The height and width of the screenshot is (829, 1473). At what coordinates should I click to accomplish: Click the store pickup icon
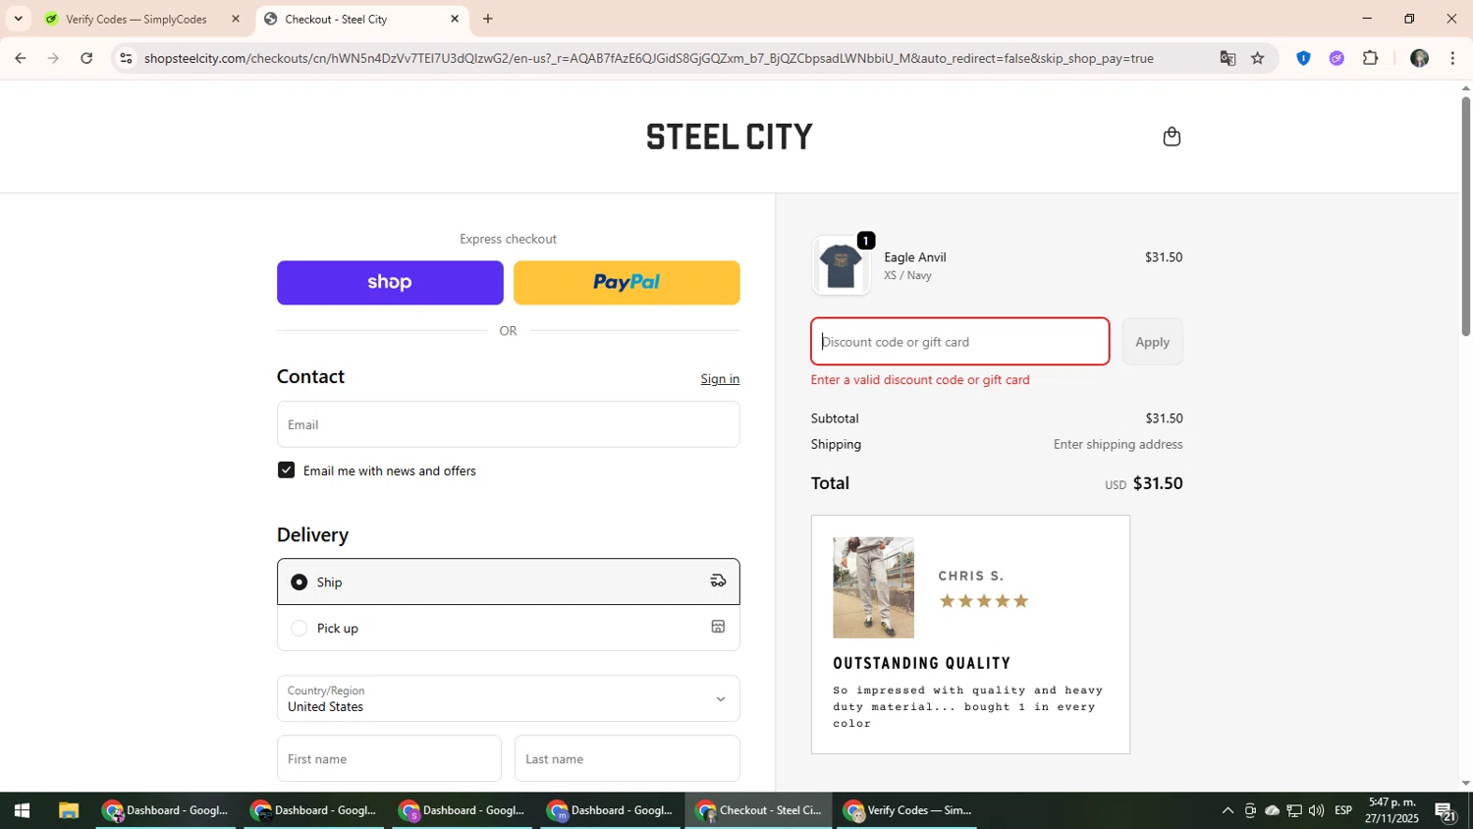718,627
